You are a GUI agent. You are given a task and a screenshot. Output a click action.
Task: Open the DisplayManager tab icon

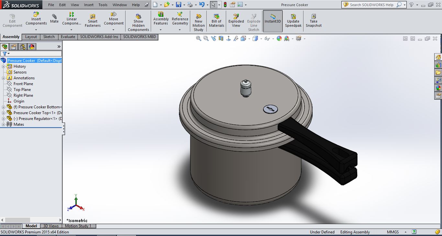coord(31,46)
